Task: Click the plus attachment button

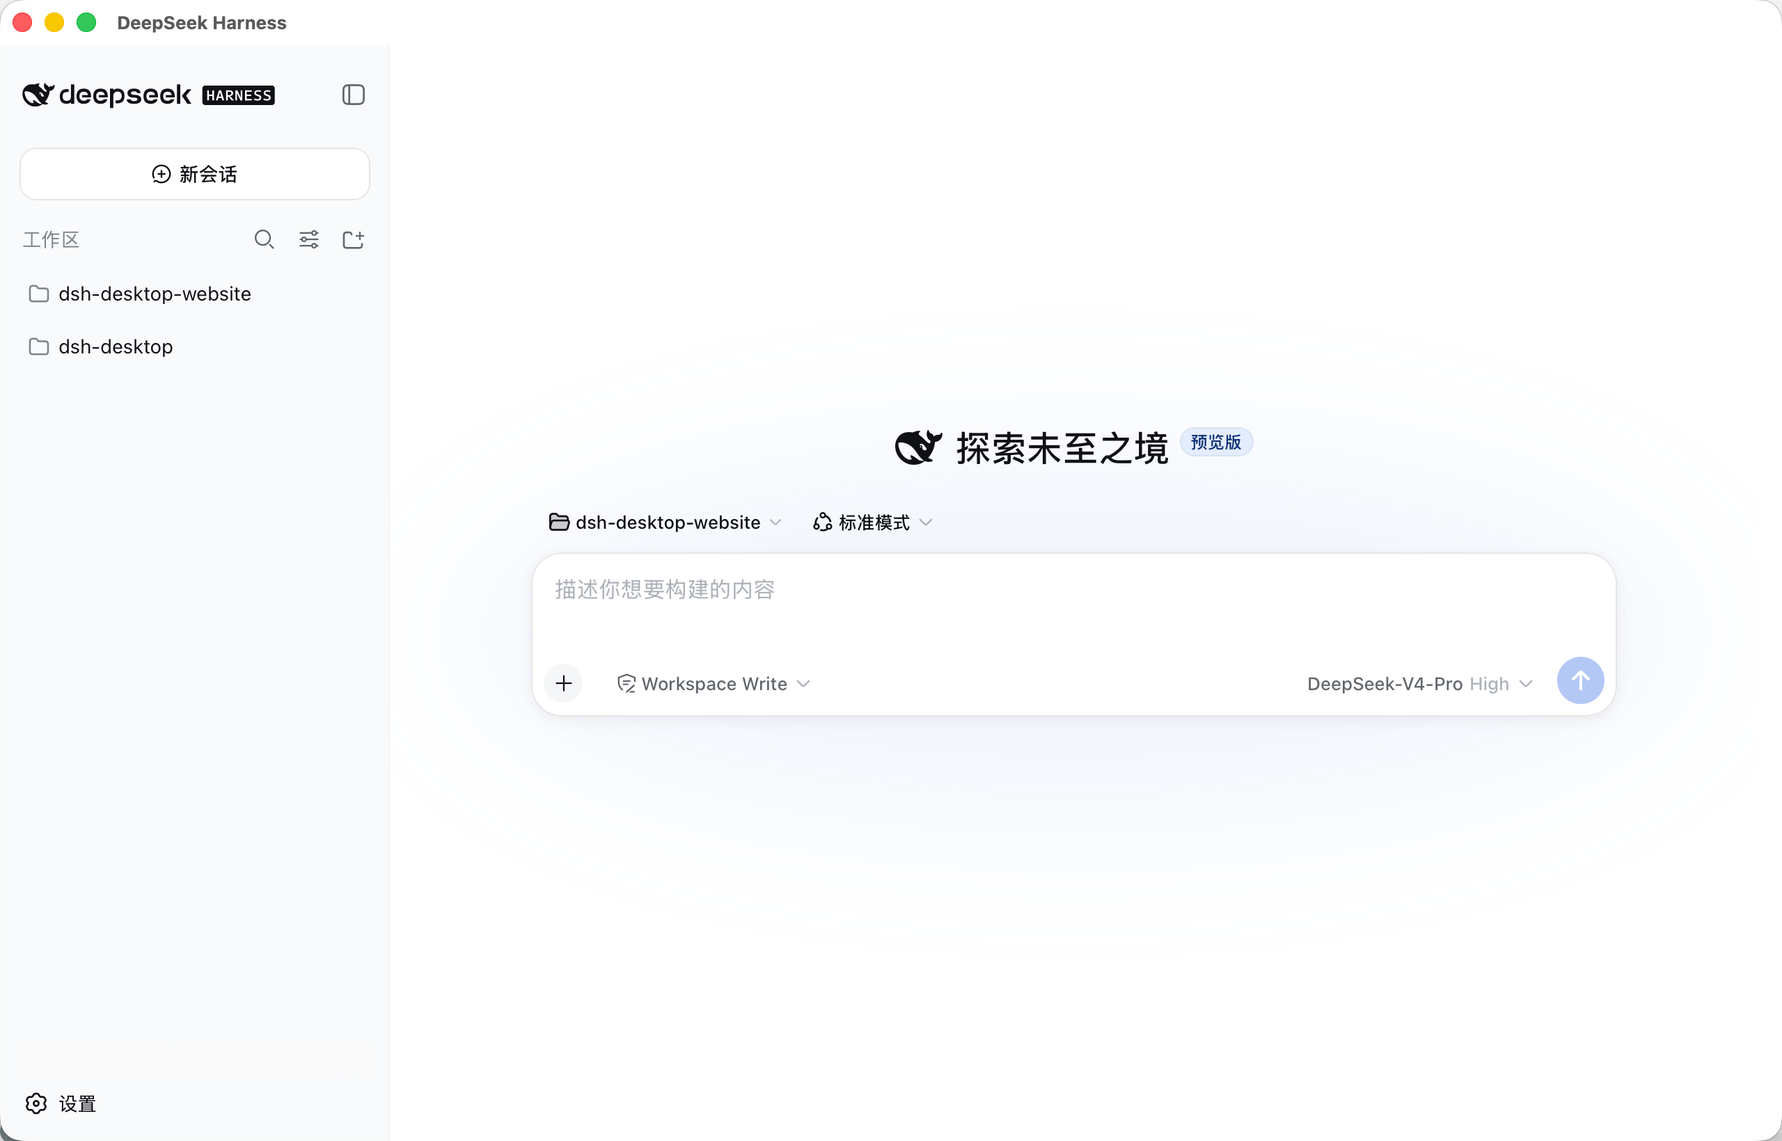Action: click(x=563, y=683)
